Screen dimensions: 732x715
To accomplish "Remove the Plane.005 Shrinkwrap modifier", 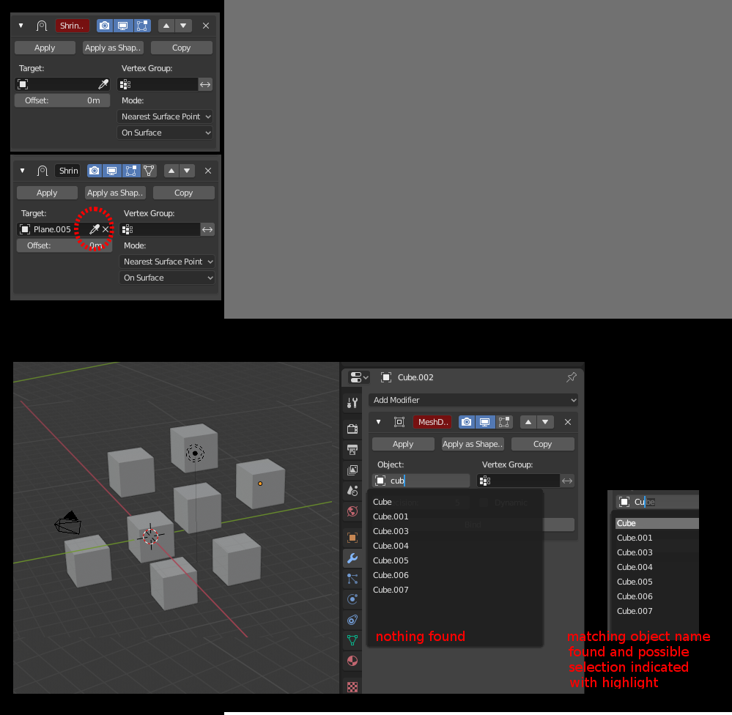I will (x=208, y=171).
